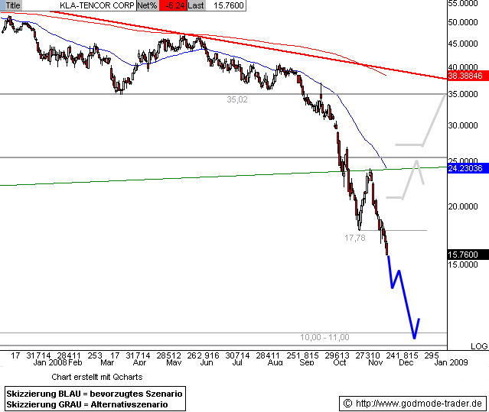Click the Skizzierung BLAU legend line
Viewport: 489px width, 412px height.
coord(94,392)
